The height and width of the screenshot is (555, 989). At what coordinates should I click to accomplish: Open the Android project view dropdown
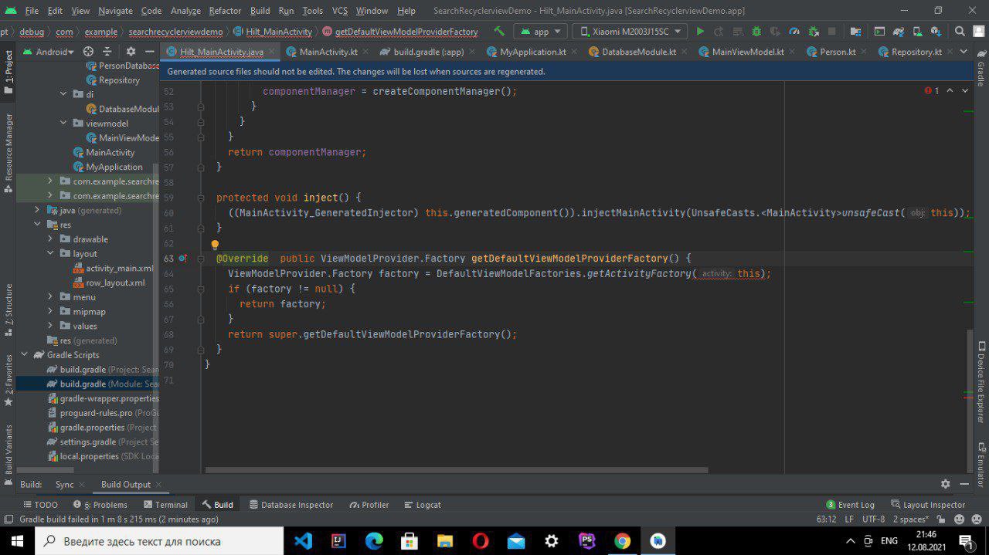[x=49, y=52]
